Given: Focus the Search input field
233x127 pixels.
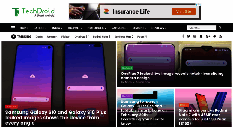Looking at the screenshot, I should [x=202, y=28].
